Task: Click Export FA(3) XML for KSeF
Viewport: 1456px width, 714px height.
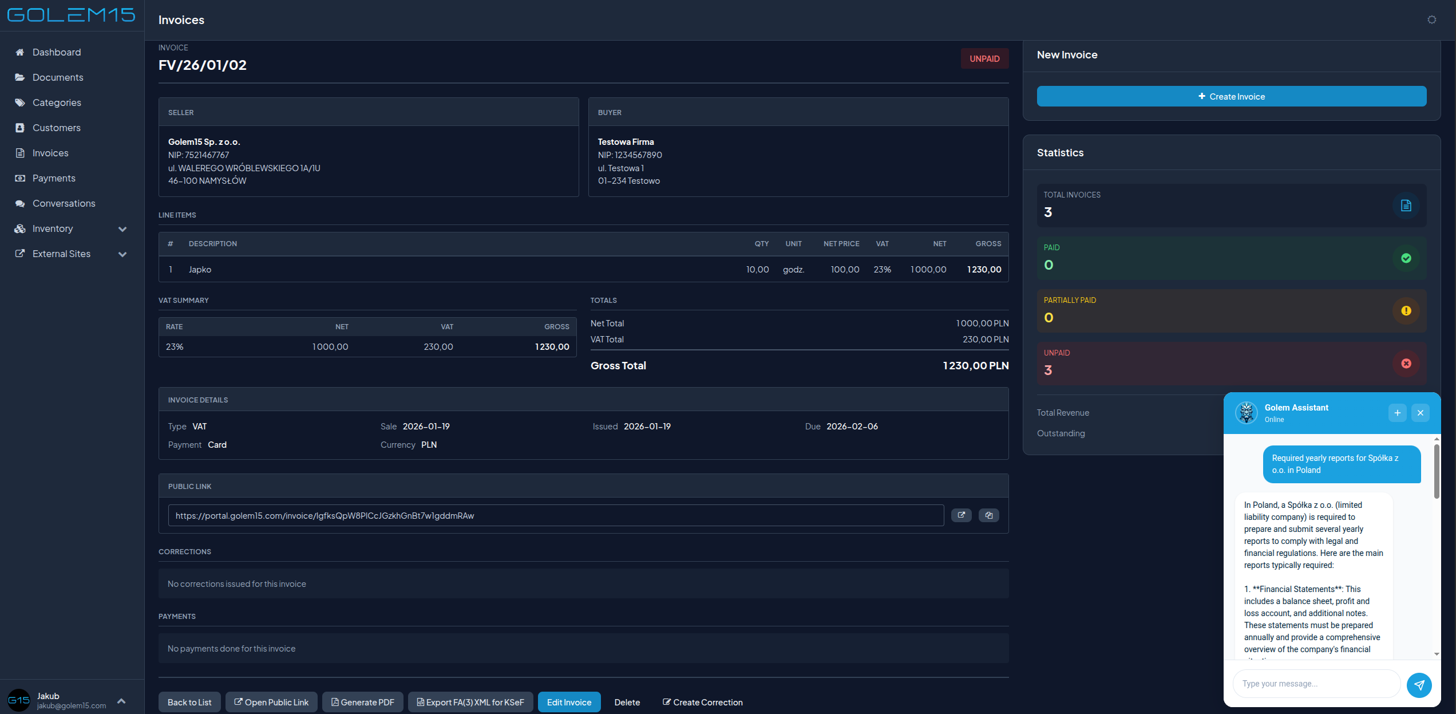Action: (x=470, y=702)
